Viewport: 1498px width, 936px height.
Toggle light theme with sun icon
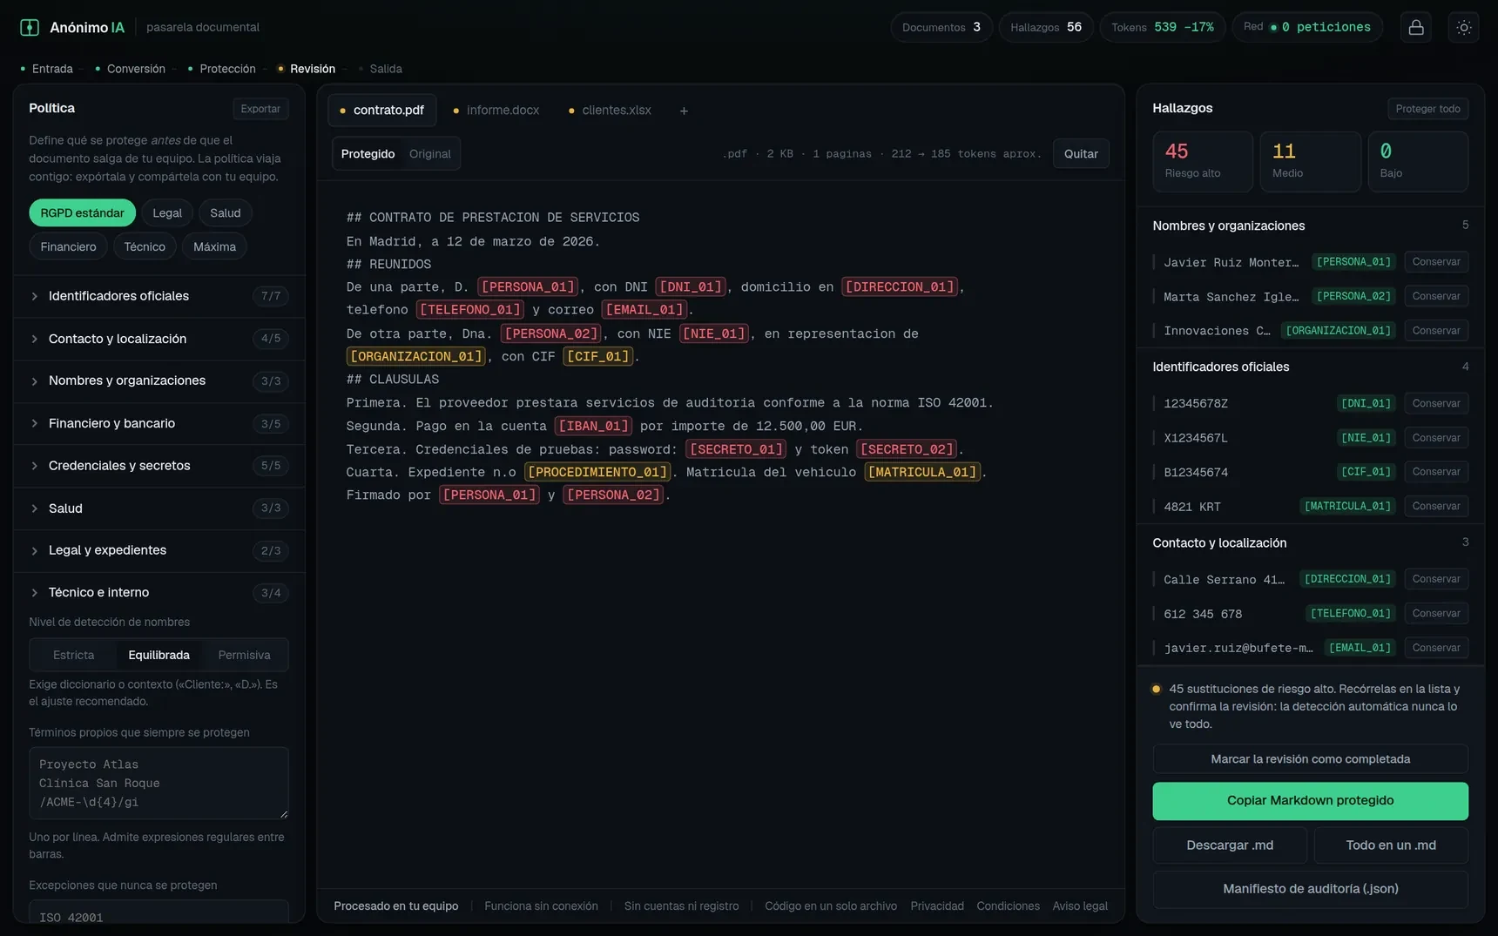click(x=1463, y=27)
